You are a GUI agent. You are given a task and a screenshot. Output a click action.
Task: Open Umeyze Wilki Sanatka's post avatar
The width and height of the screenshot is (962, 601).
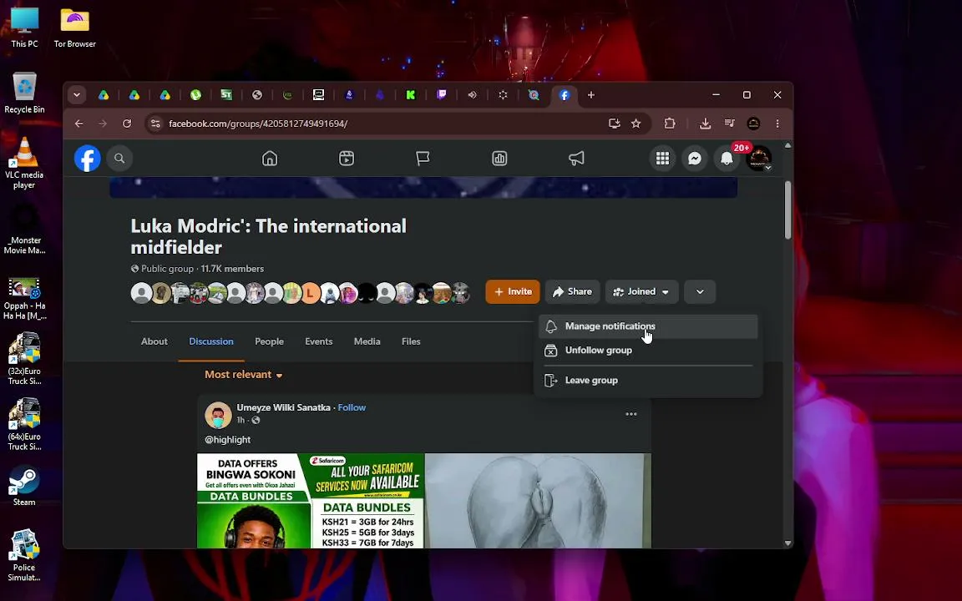pyautogui.click(x=218, y=415)
